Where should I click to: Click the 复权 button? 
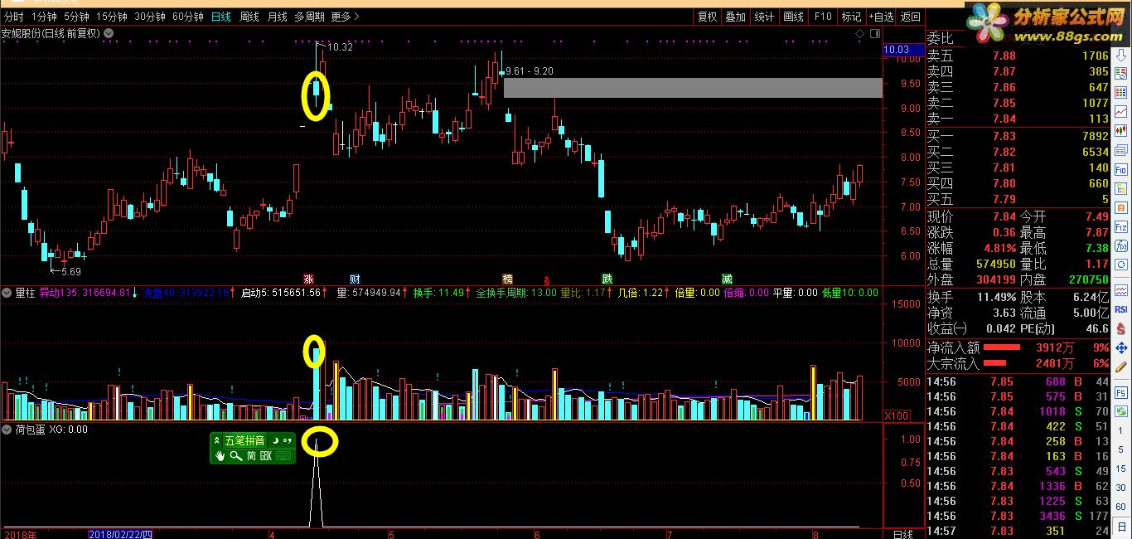pos(707,17)
